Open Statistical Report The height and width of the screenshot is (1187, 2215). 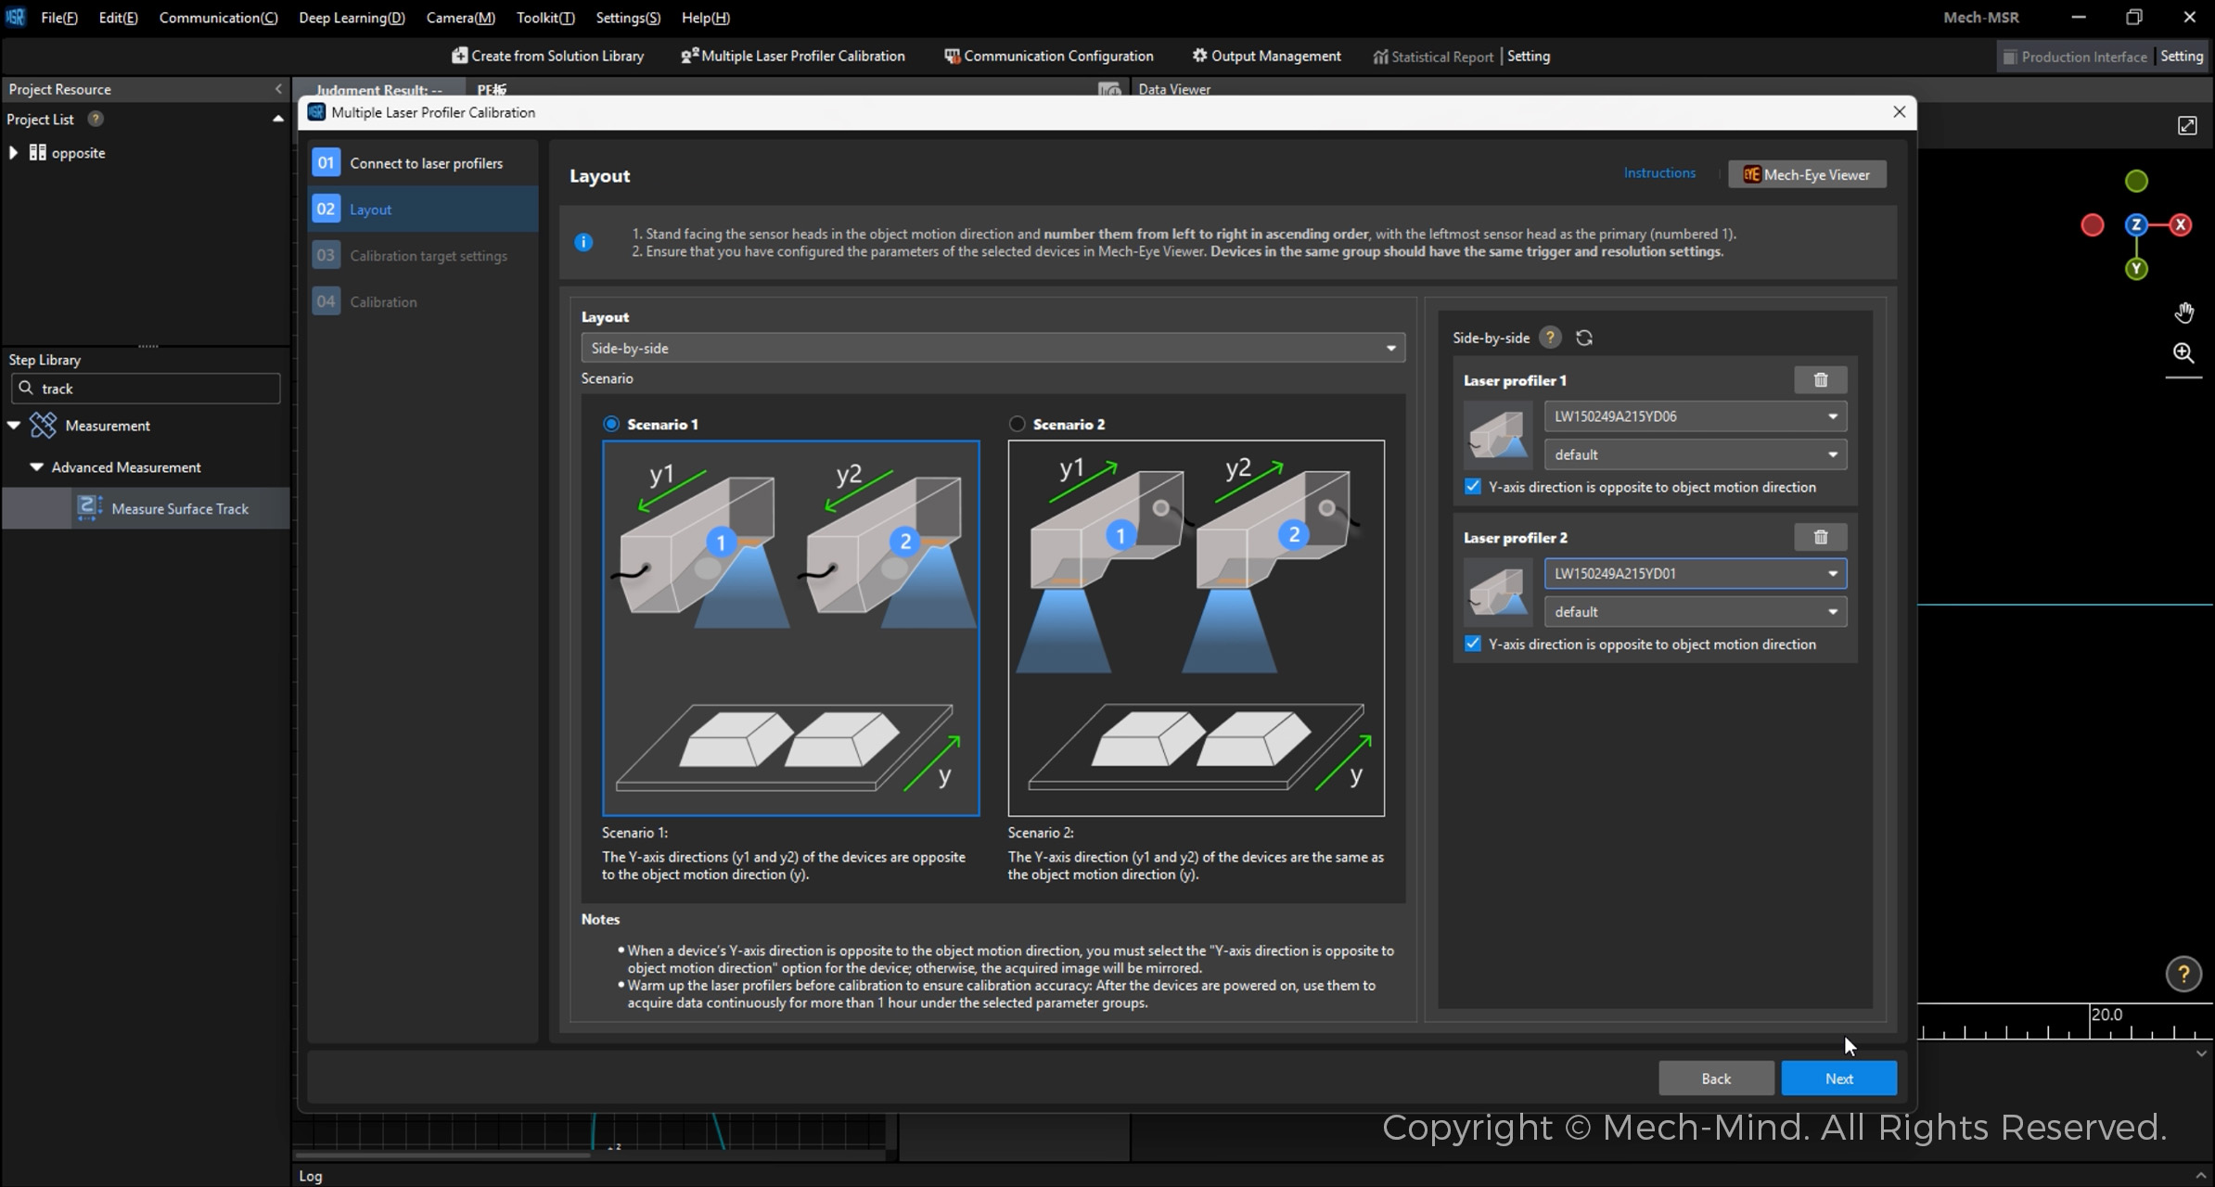pyautogui.click(x=1433, y=57)
